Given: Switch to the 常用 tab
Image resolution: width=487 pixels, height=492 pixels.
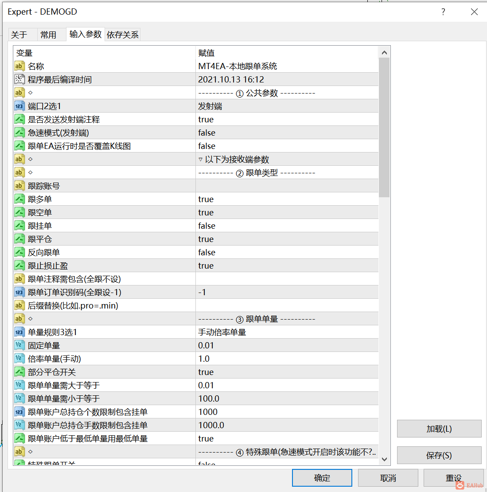Looking at the screenshot, I should [51, 34].
